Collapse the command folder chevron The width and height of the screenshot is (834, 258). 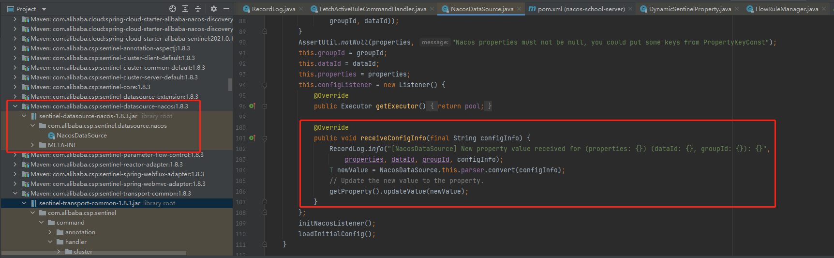pyautogui.click(x=41, y=222)
